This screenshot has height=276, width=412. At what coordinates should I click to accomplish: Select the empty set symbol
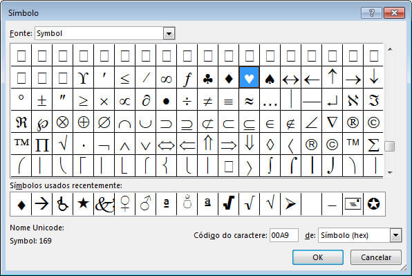click(x=104, y=122)
